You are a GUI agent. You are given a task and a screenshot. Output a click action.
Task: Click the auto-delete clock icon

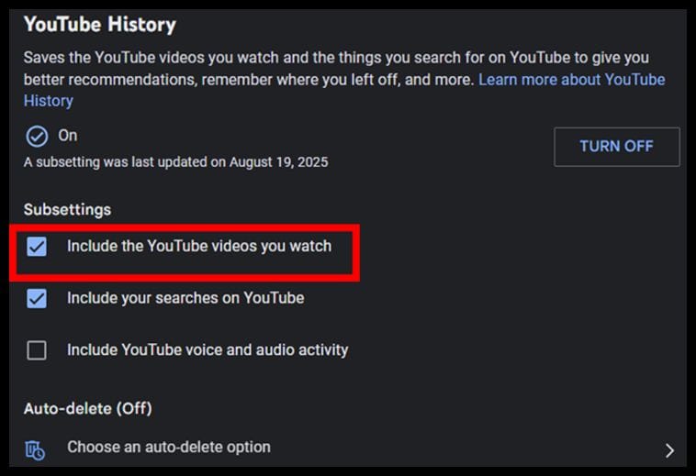pyautogui.click(x=36, y=449)
